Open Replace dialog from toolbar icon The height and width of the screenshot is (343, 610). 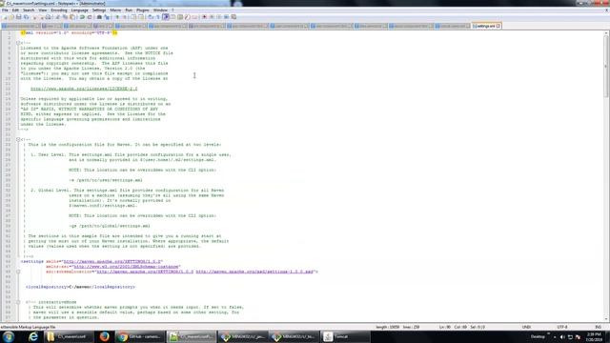pos(107,17)
